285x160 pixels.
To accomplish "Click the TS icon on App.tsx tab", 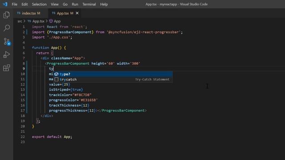I will (53, 13).
